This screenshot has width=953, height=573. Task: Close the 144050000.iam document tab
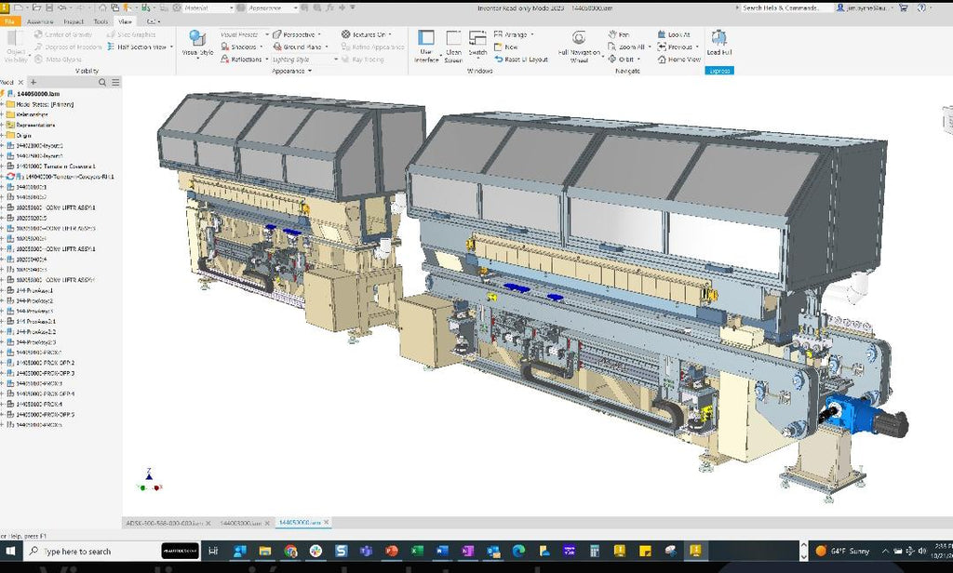(x=327, y=522)
